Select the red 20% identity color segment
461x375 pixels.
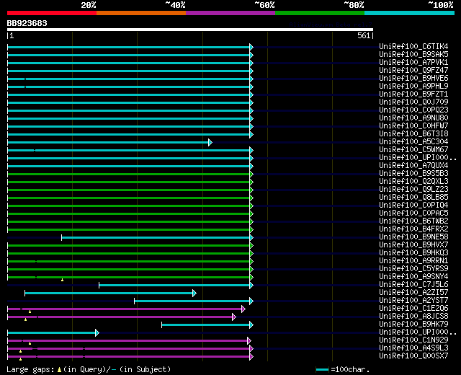click(x=52, y=13)
